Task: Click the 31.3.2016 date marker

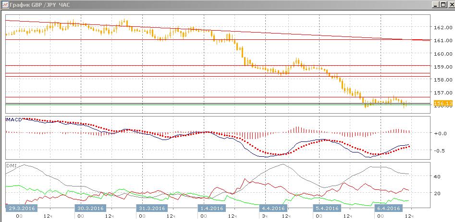Action: point(152,208)
